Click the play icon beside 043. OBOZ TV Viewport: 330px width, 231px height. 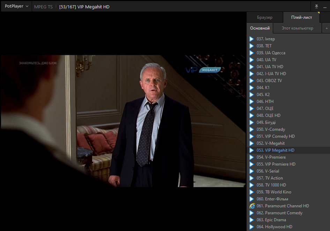252,81
